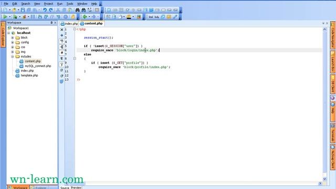Image resolution: width=336 pixels, height=189 pixels.
Task: Click the Redo arrow icon
Action: point(51,10)
